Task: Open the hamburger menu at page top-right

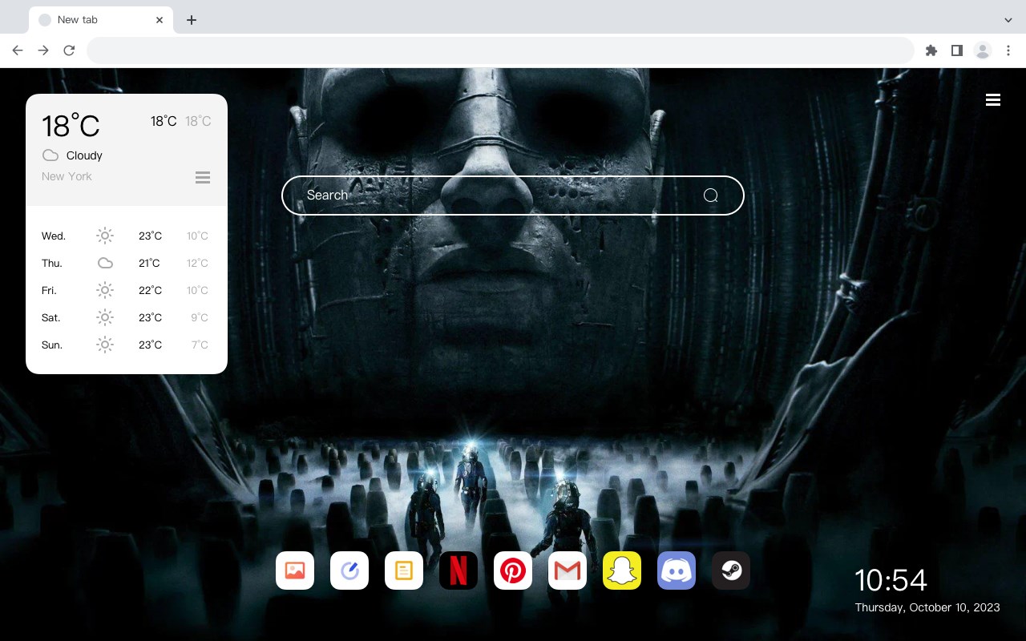Action: coord(993,100)
